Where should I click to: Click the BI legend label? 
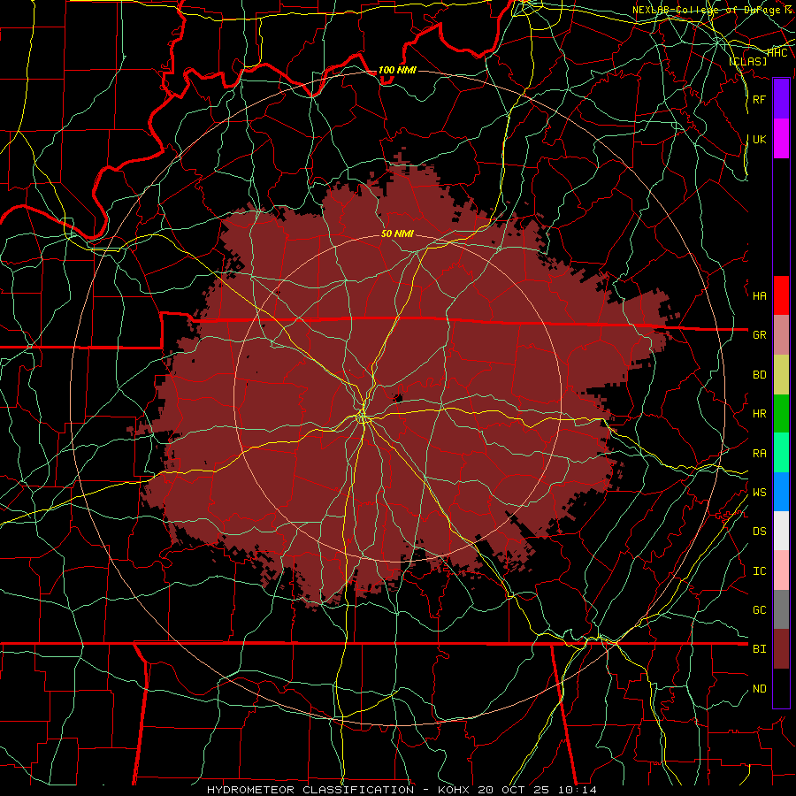[x=759, y=649]
